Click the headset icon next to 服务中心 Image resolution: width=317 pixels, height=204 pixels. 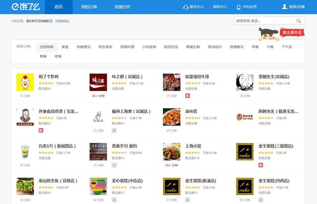(186, 7)
